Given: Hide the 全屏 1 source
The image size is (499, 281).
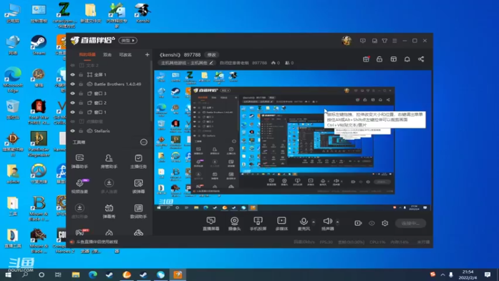Looking at the screenshot, I should [72, 74].
